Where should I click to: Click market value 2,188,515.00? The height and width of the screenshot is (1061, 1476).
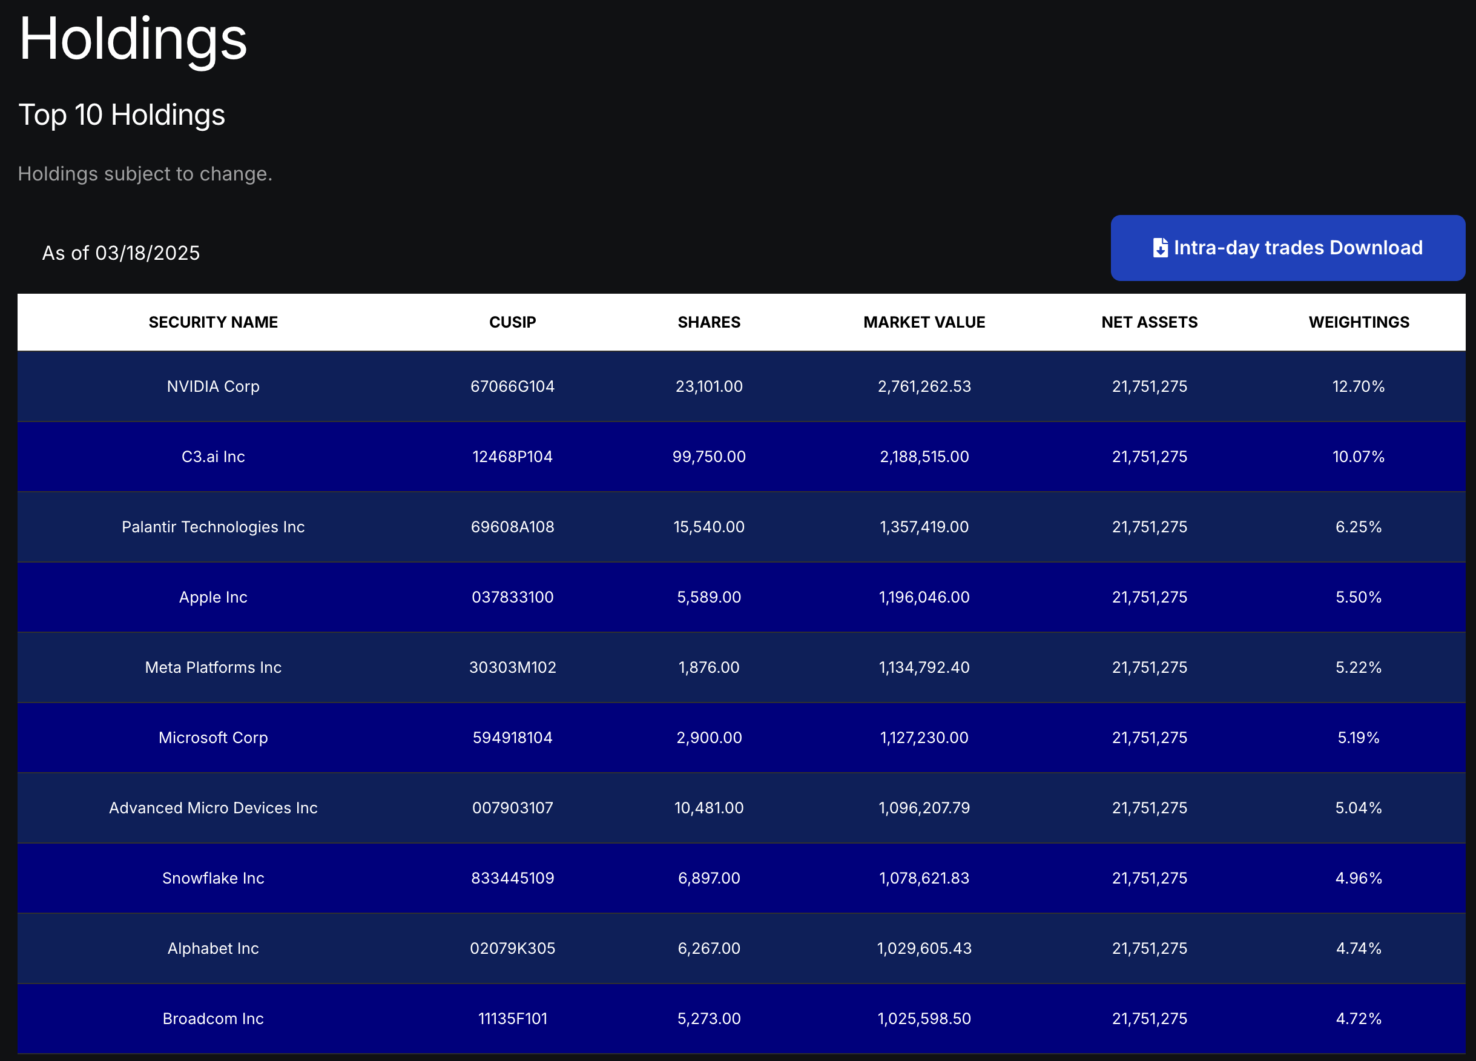(924, 457)
